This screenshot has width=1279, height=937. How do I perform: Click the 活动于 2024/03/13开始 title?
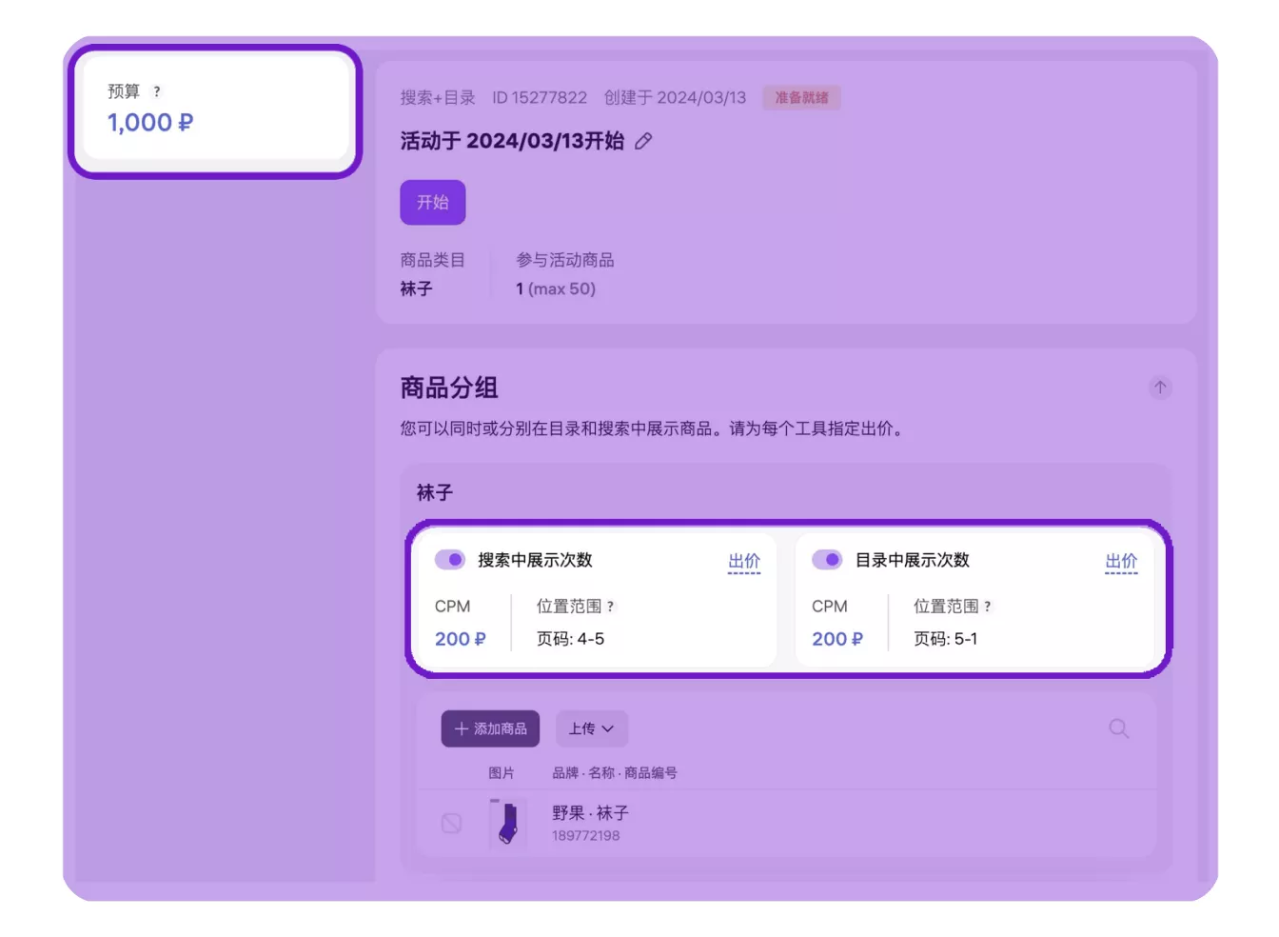coord(512,141)
